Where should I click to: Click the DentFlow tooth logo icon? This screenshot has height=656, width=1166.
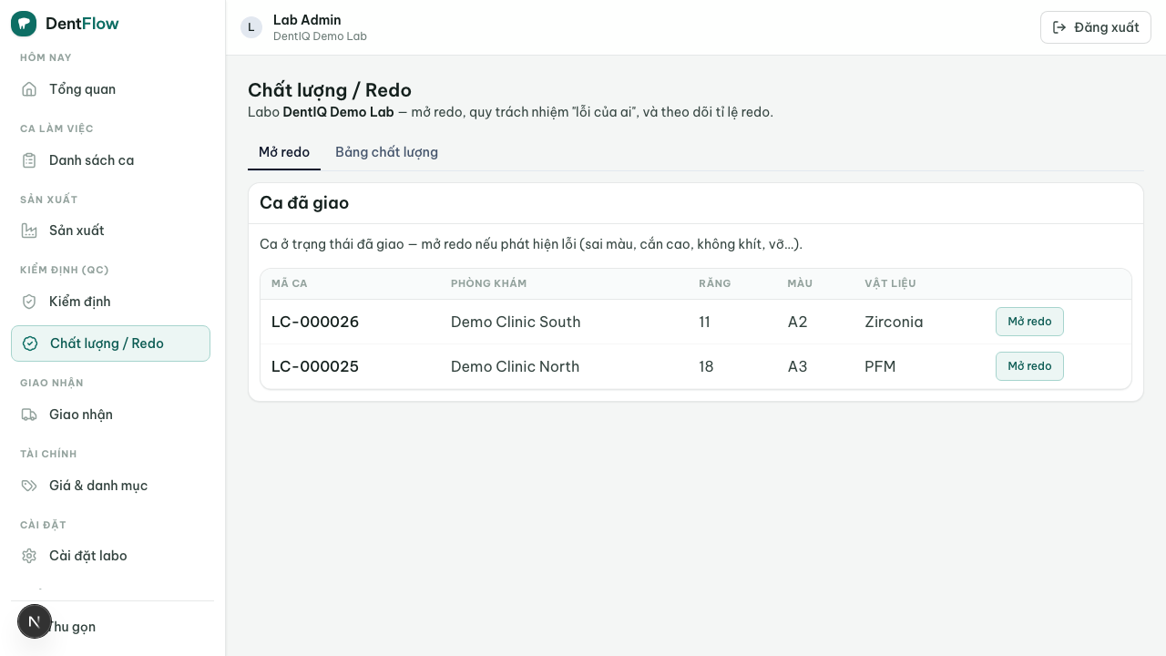click(24, 24)
